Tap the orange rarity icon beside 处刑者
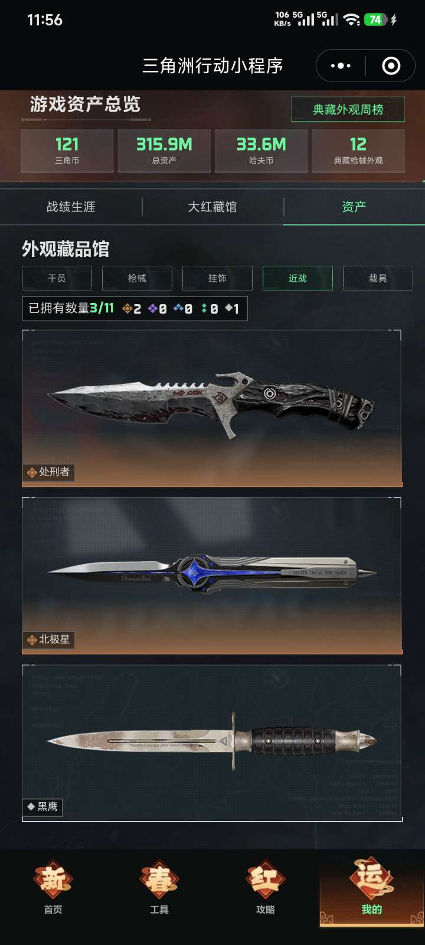Viewport: 425px width, 945px height. coord(32,472)
